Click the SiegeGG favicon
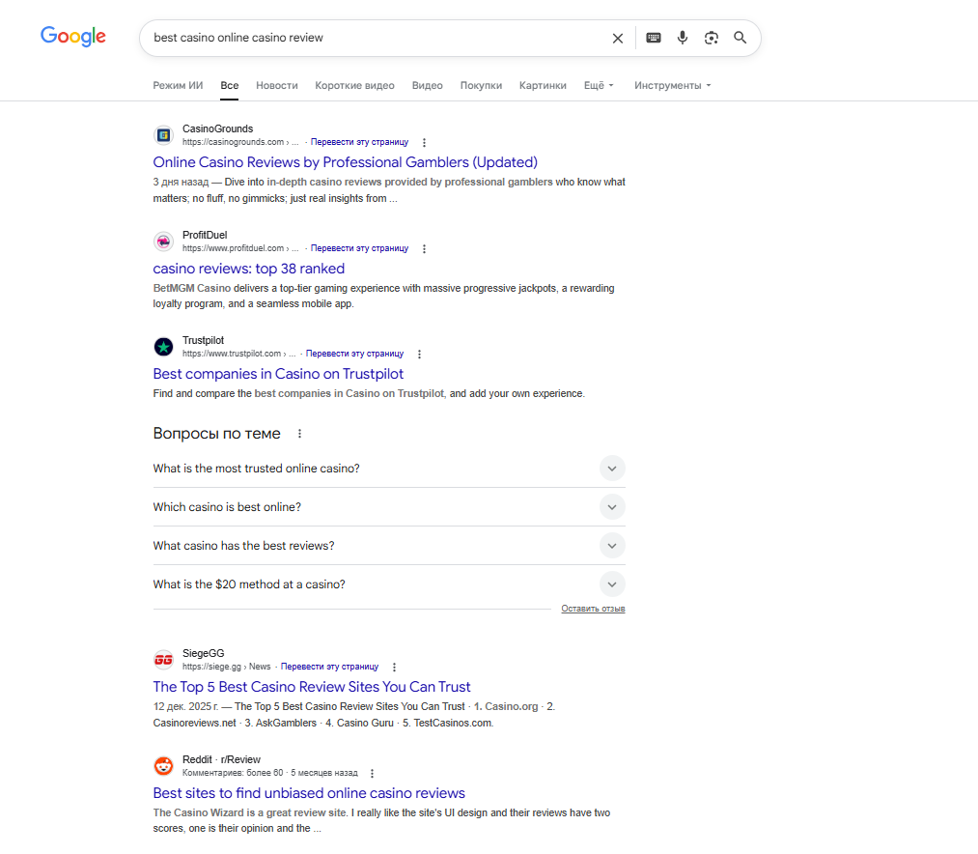The width and height of the screenshot is (978, 854). click(x=163, y=659)
